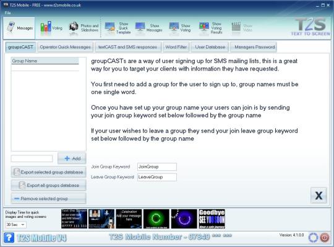Screen dimensions: 334x247
Task: Close the panel with X button
Action: point(319,195)
